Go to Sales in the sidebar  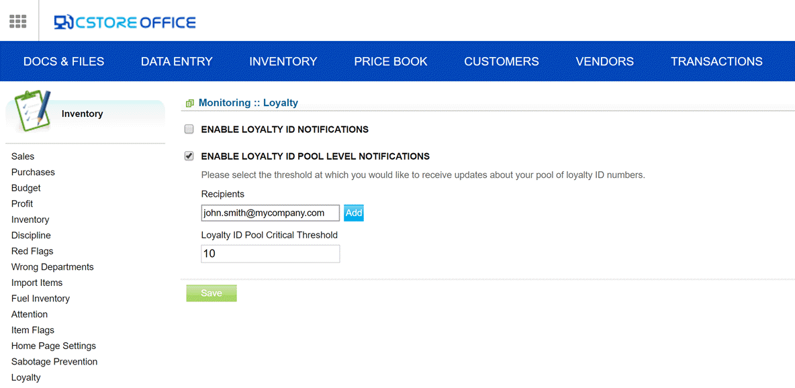click(23, 156)
